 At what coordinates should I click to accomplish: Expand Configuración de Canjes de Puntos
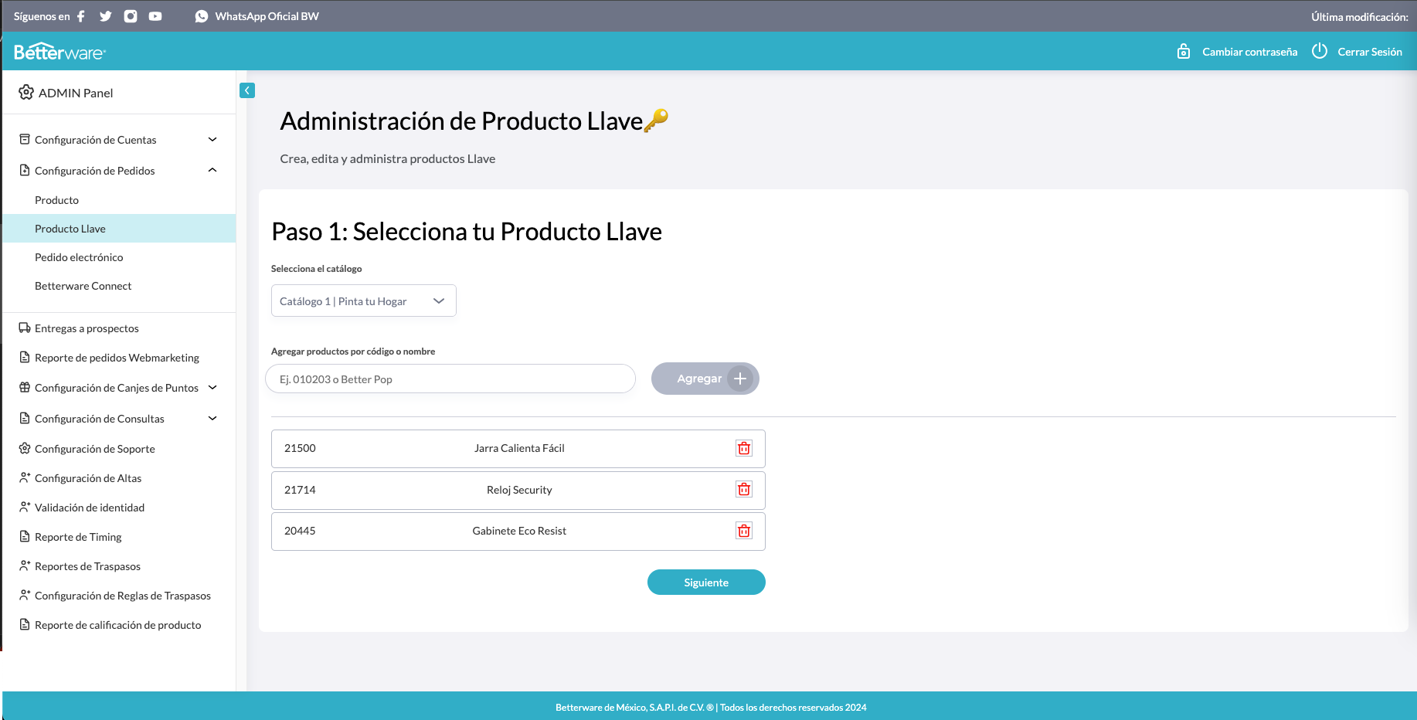[x=212, y=387]
